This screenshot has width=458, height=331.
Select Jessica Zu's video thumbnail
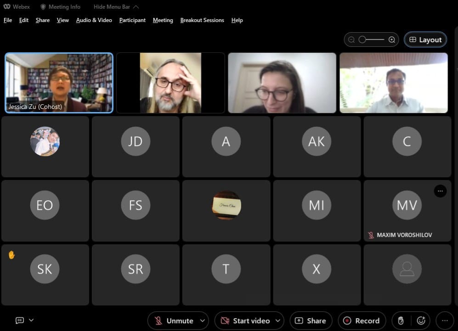59,83
